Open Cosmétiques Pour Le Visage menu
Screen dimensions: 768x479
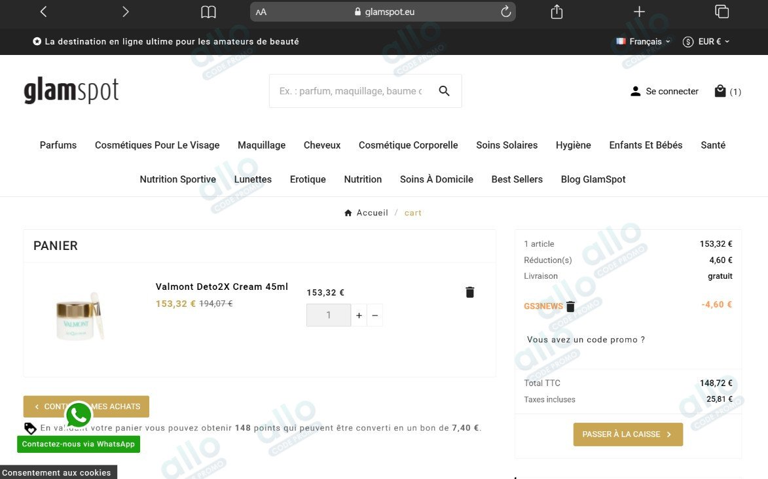pos(157,145)
